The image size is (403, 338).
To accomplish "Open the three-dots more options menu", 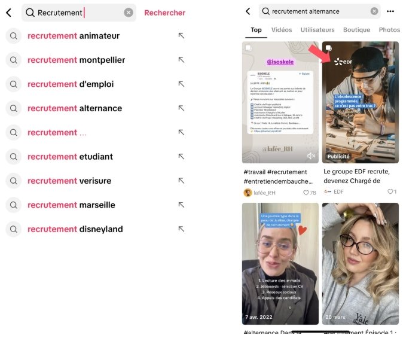I will 390,11.
